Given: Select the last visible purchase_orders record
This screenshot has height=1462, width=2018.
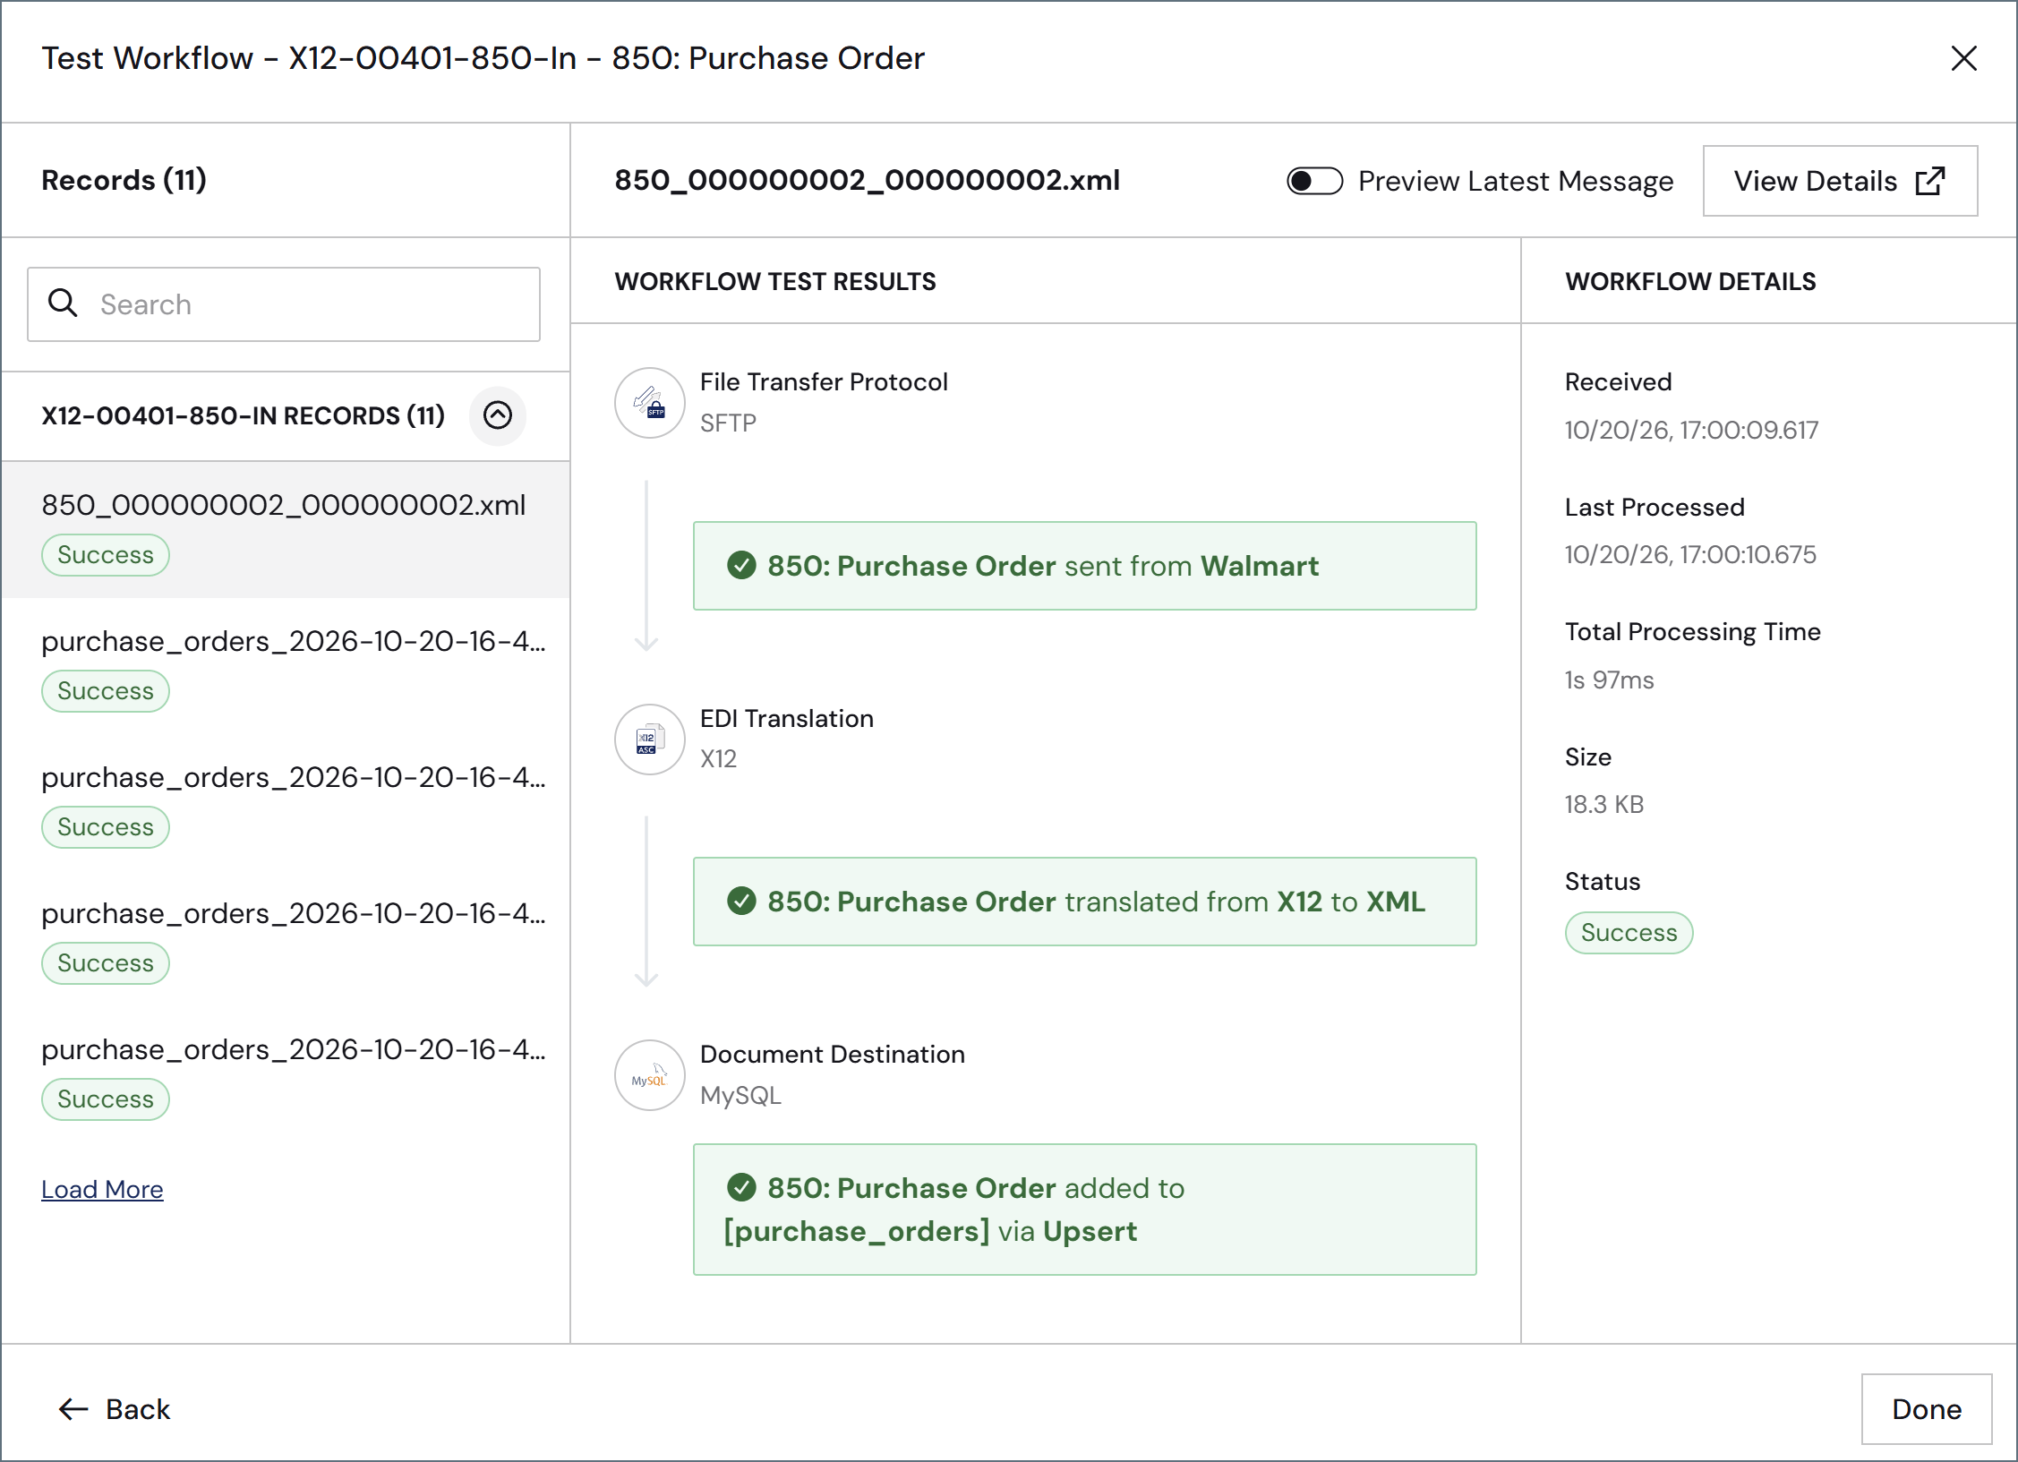Looking at the screenshot, I should click(x=286, y=1074).
